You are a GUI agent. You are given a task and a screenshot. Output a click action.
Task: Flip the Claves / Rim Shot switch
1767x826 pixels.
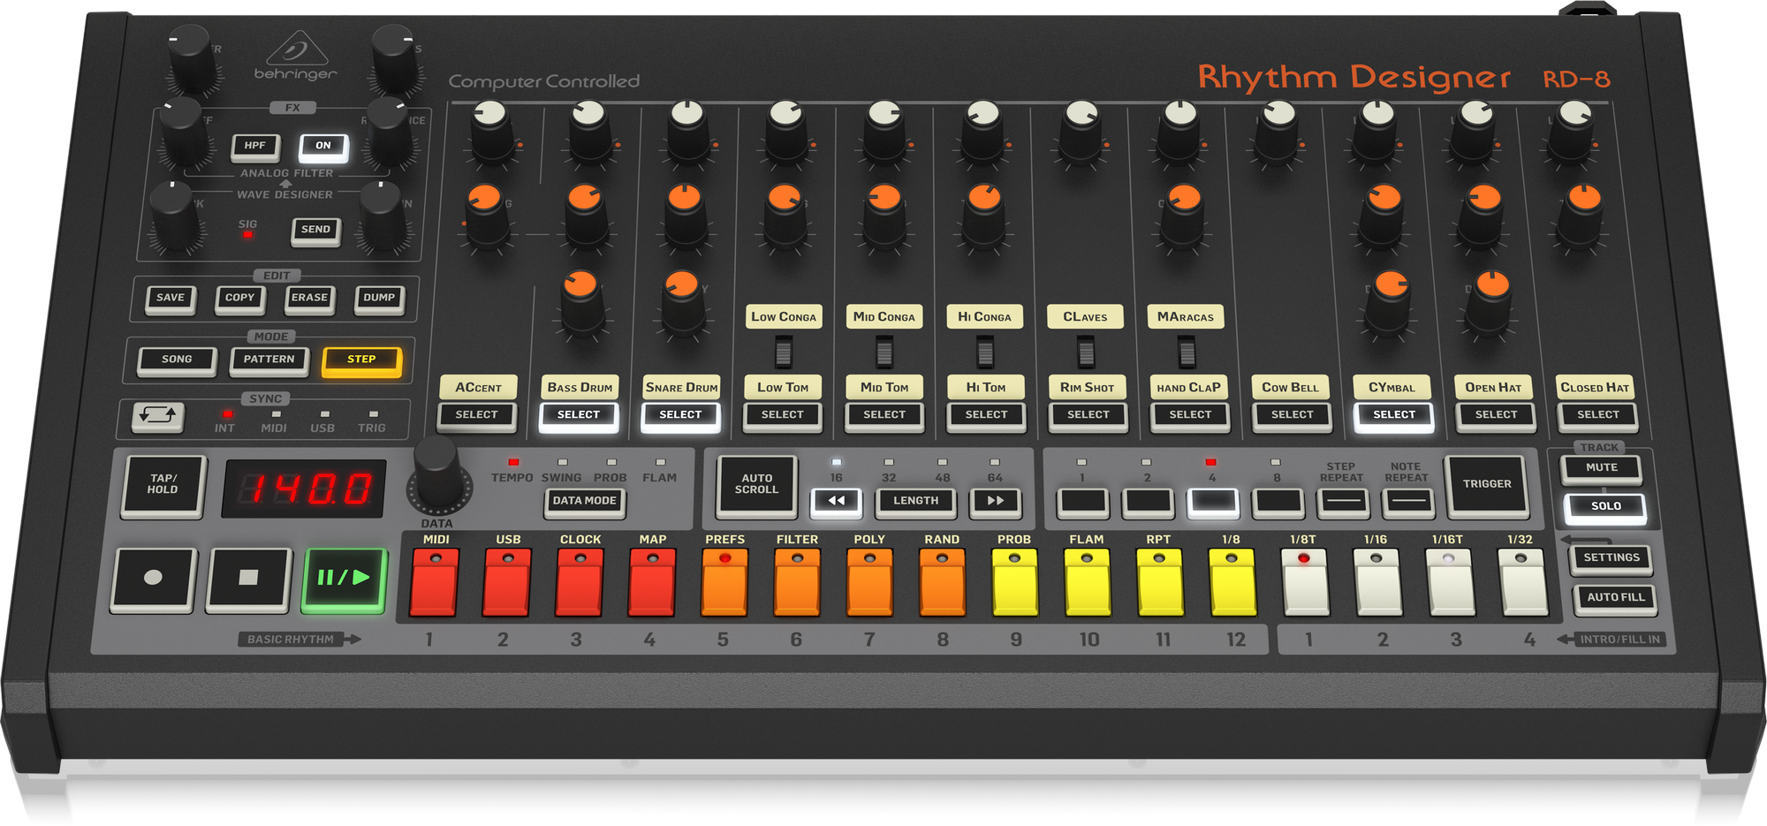(1086, 353)
